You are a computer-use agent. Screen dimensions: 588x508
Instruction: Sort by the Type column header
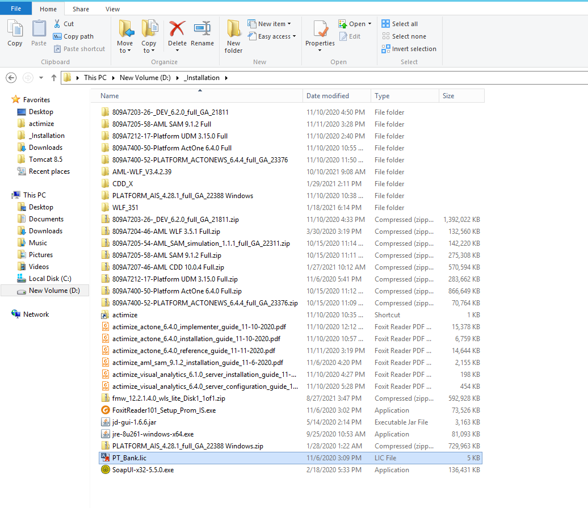click(x=405, y=95)
